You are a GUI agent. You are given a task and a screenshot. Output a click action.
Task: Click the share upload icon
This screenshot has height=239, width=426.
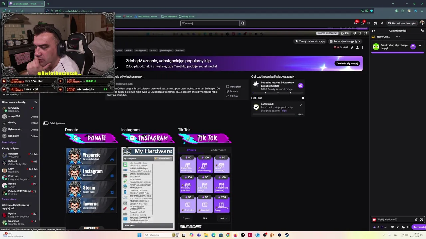click(x=357, y=47)
